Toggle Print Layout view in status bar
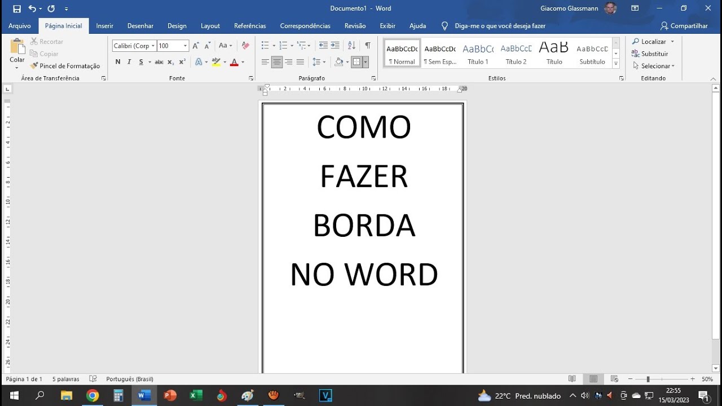 (593, 379)
